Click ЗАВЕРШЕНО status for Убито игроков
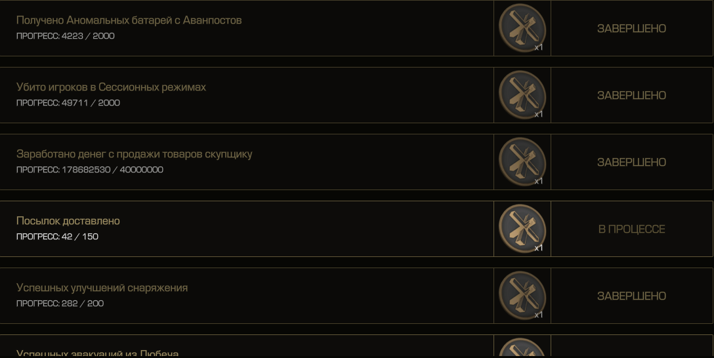 point(631,95)
